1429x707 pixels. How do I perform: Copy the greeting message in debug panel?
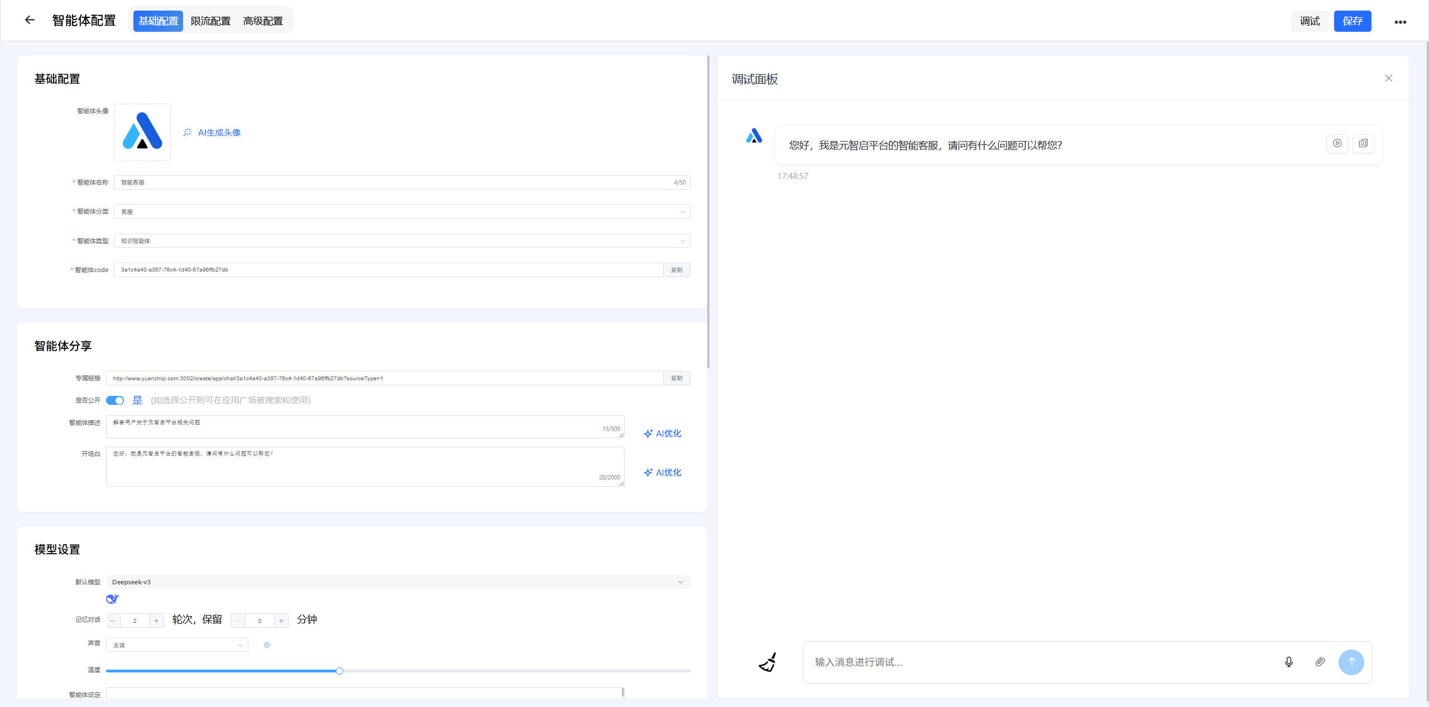coord(1363,143)
